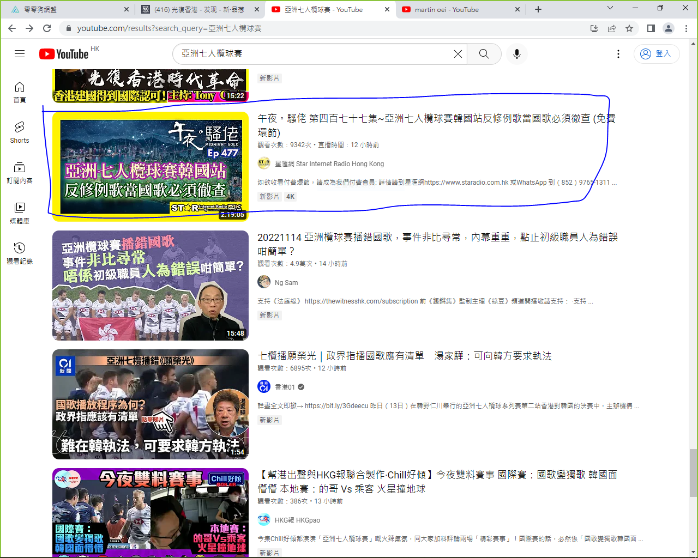Open a new browser tab

538,9
